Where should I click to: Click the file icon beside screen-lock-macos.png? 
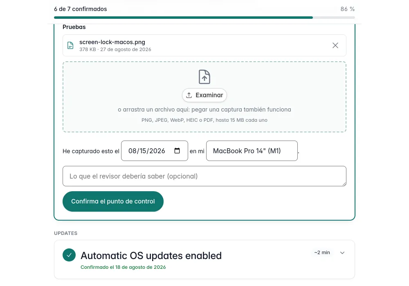pos(70,45)
